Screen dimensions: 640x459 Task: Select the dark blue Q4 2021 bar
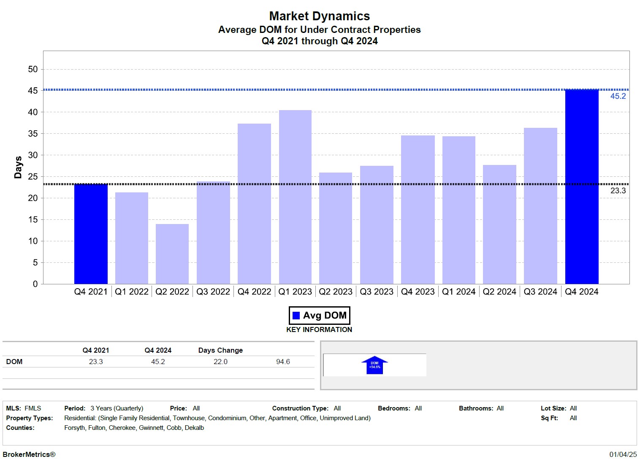pos(91,234)
